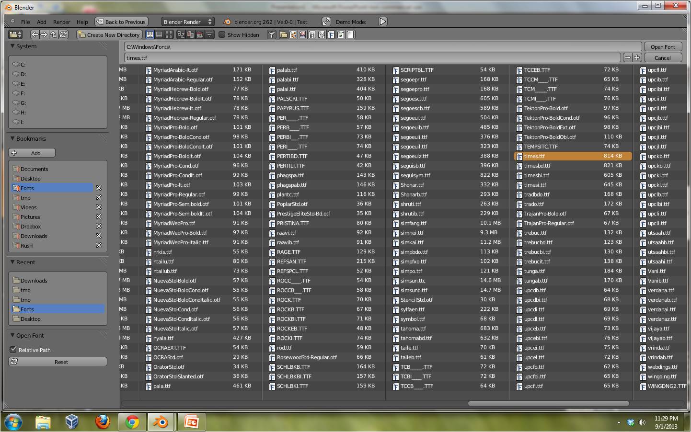Click the filename field times.ttf
Viewport: 691px width, 432px height.
pos(373,57)
